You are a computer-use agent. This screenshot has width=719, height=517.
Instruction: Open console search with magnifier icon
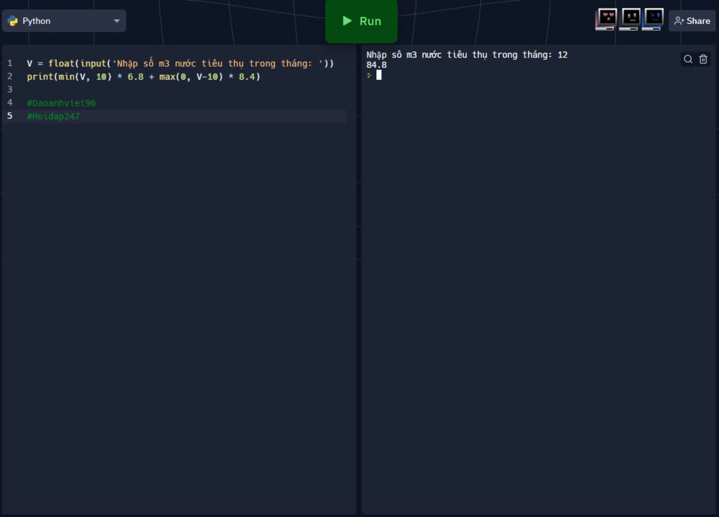pyautogui.click(x=688, y=60)
